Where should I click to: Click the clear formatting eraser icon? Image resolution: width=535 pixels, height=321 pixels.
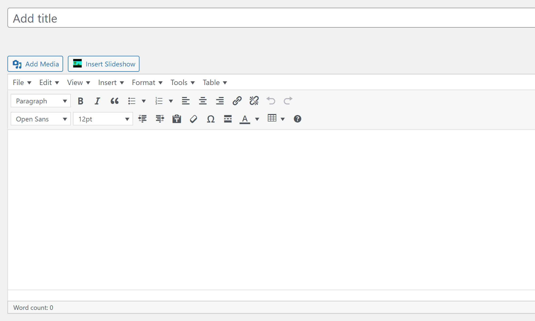click(x=194, y=119)
